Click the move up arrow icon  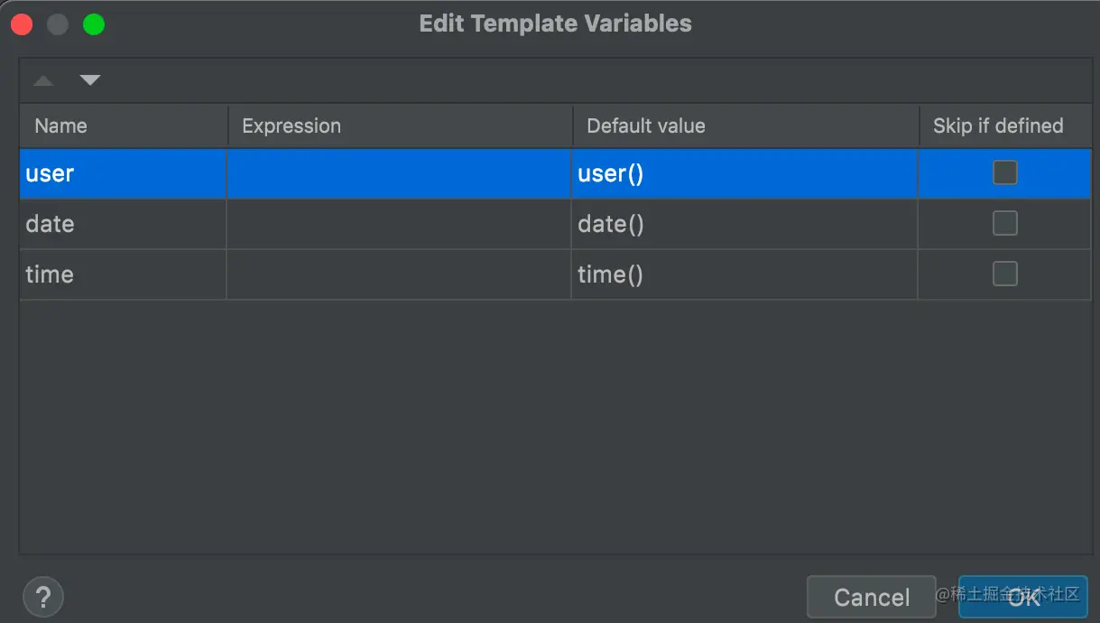coord(43,81)
